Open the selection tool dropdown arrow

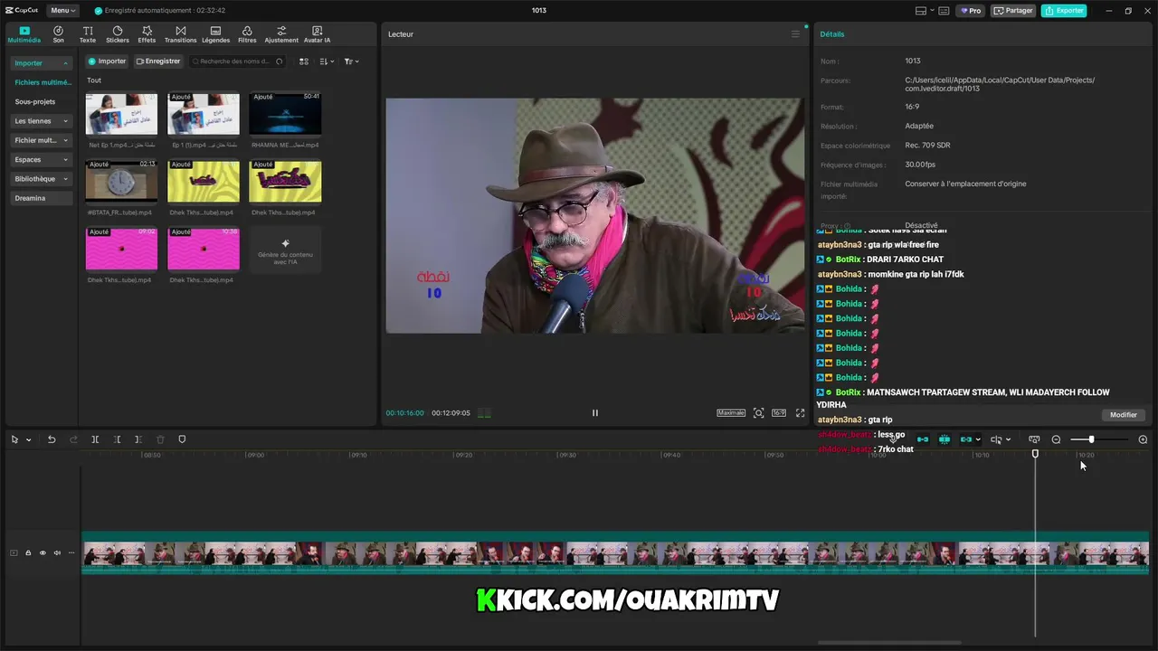(x=29, y=440)
